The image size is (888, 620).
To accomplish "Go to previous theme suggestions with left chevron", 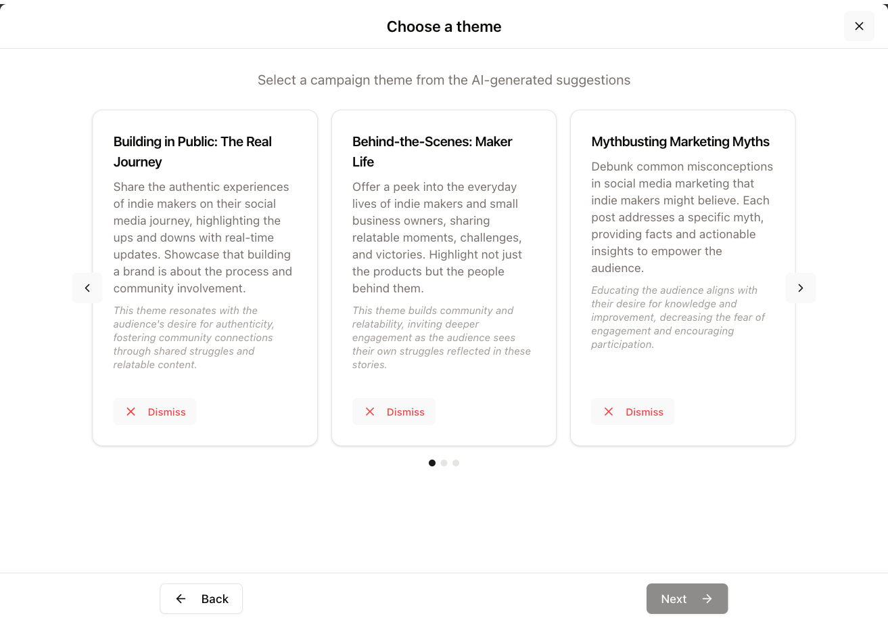I will click(x=87, y=288).
